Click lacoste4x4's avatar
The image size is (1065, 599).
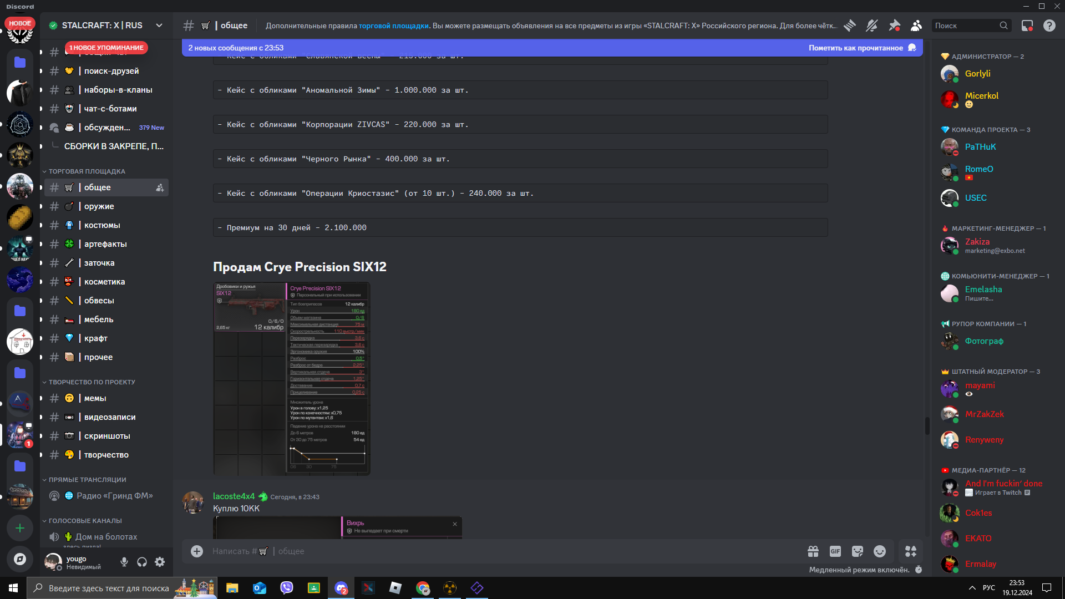(x=193, y=502)
